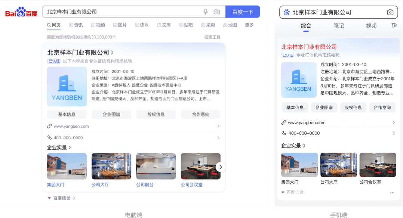
Task: Expand desktop 企业实景 section heading
Action: 59,148
